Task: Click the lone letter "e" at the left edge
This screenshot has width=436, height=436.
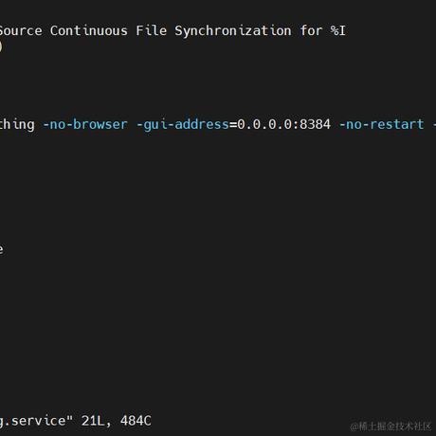Action: tap(1, 249)
